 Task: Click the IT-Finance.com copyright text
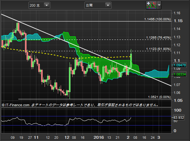[15, 105]
